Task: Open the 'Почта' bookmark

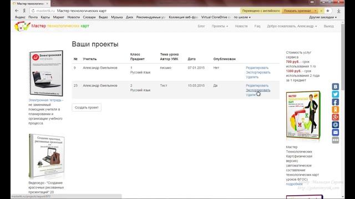Action: tap(33, 17)
